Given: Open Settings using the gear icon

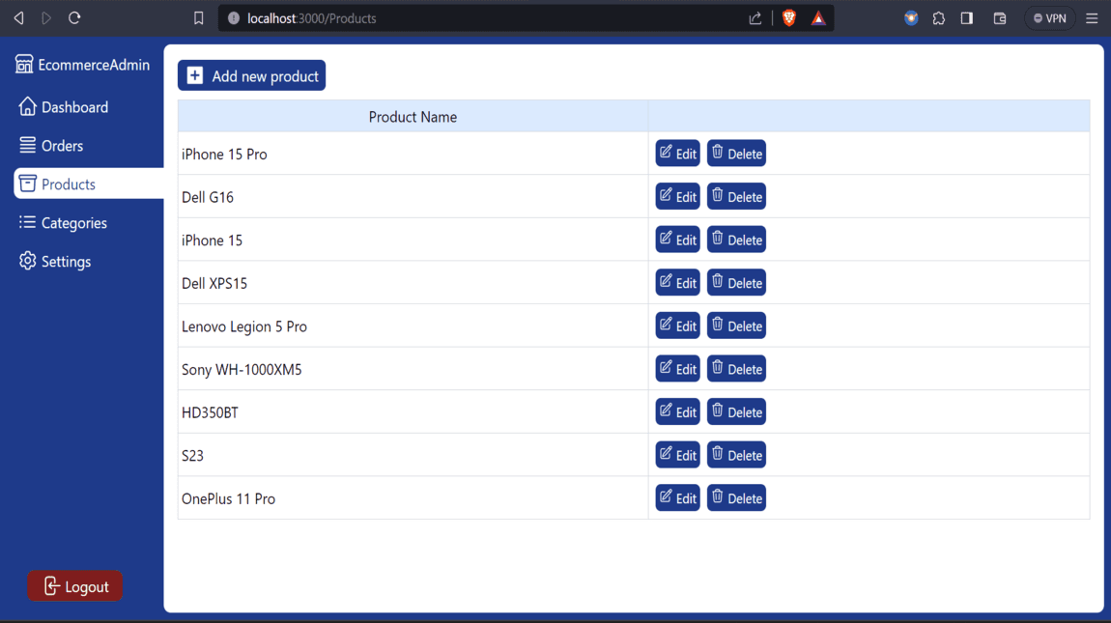Looking at the screenshot, I should click(27, 261).
